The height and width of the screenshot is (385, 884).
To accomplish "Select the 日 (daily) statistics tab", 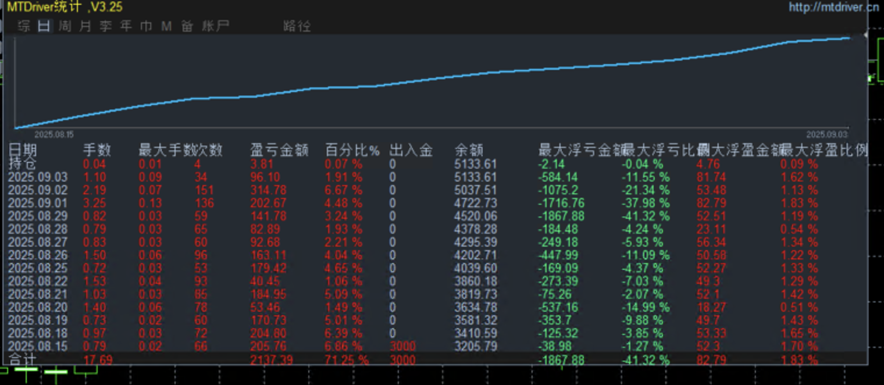I will (x=44, y=26).
